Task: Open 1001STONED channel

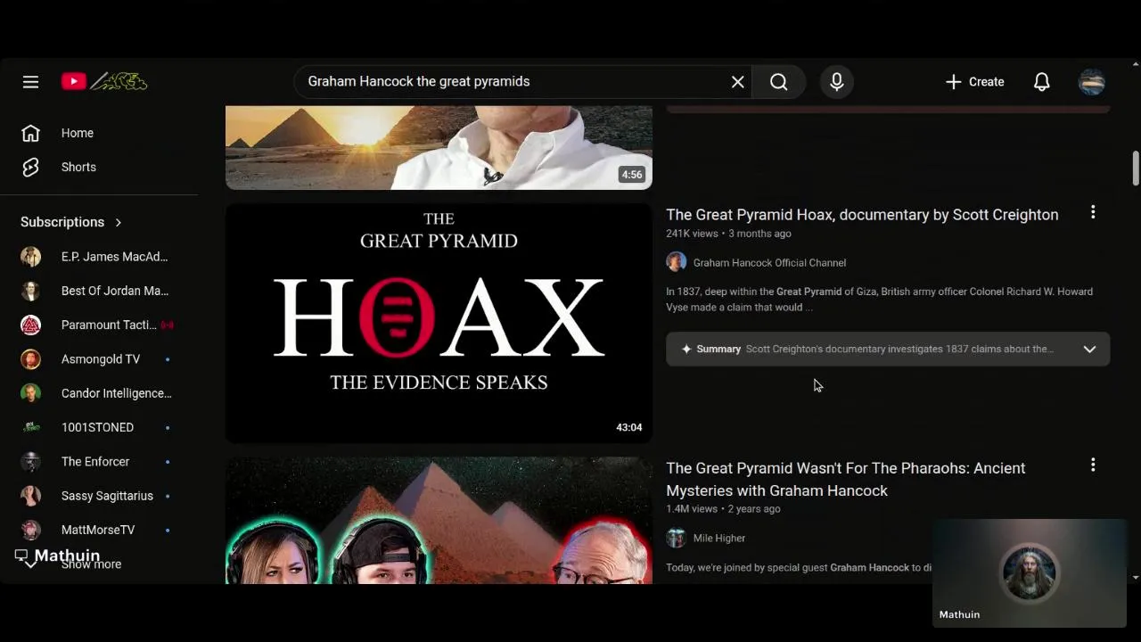Action: pos(99,427)
